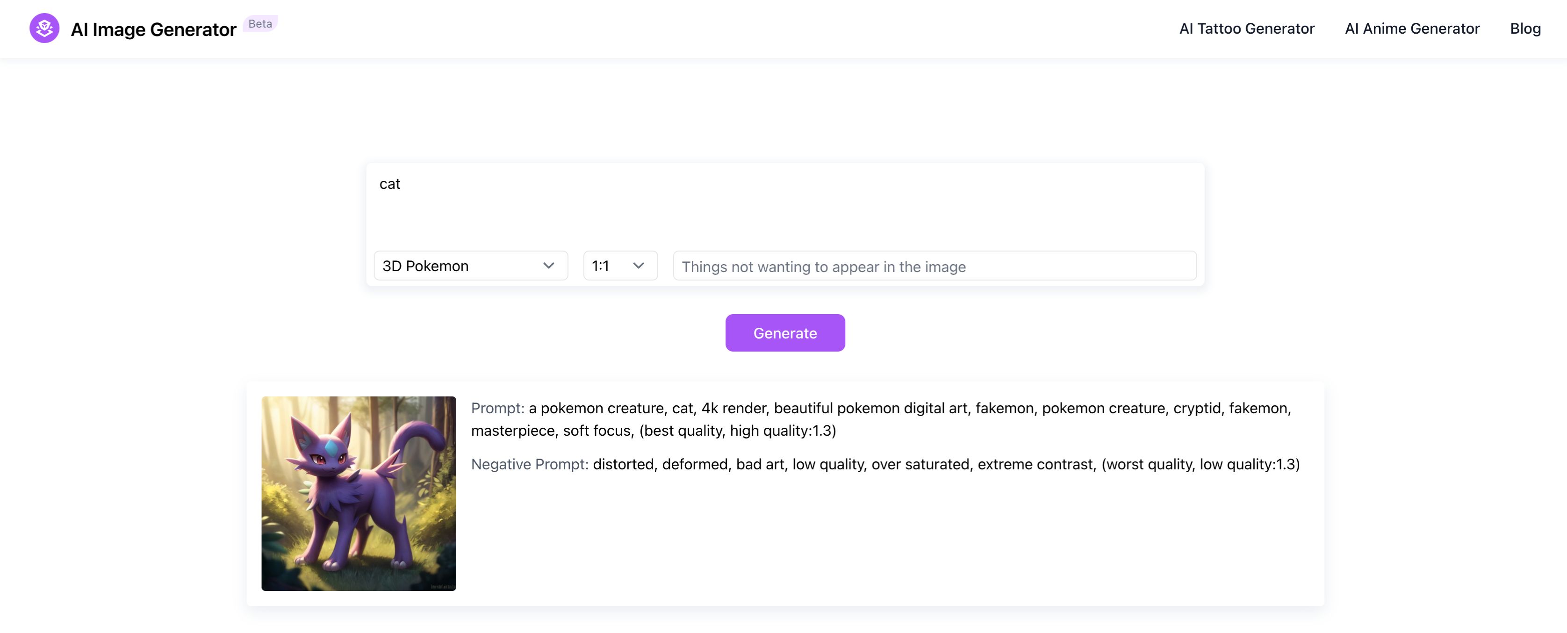This screenshot has height=633, width=1567.
Task: Open the Blog link in the header
Action: (x=1524, y=29)
